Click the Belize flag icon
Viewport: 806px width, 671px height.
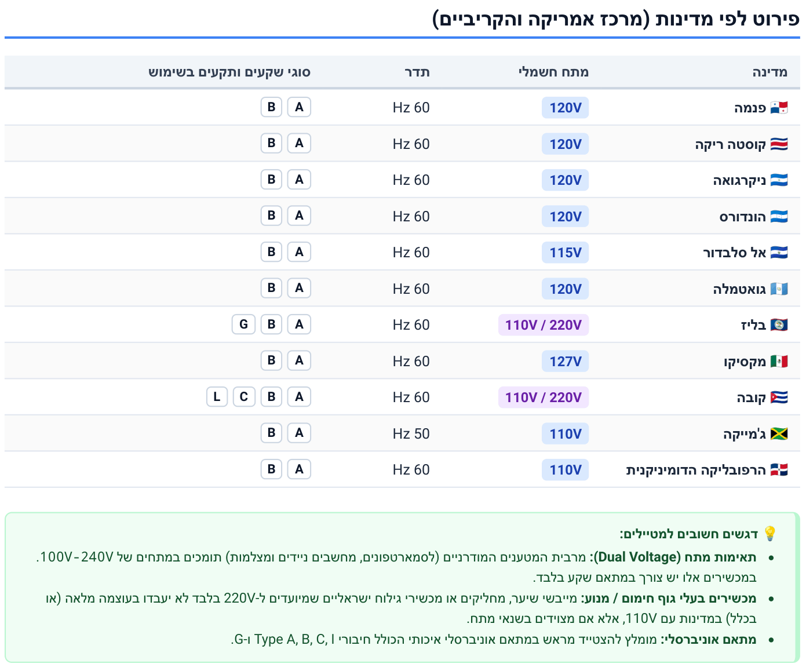click(x=779, y=325)
